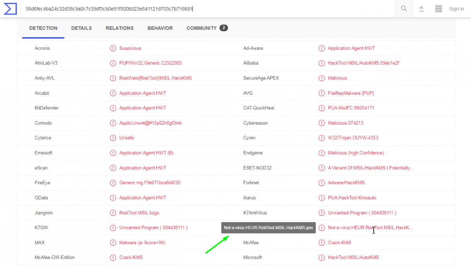Click the search magnifier icon
Image resolution: width=471 pixels, height=266 pixels.
coord(403,9)
